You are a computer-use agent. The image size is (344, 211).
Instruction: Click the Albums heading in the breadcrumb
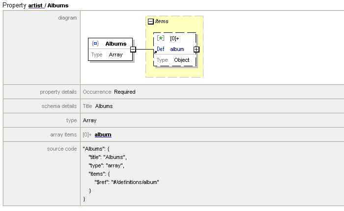coord(58,5)
